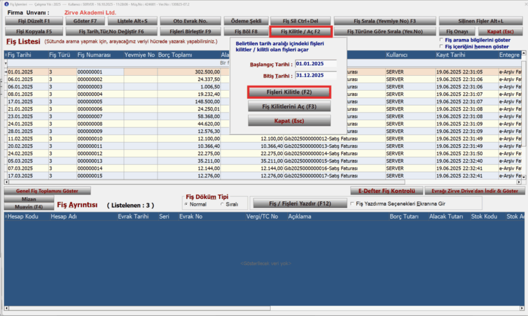Click Fişleri Kilitle (F2) button
Screen dimensions: 528x316
pos(289,92)
